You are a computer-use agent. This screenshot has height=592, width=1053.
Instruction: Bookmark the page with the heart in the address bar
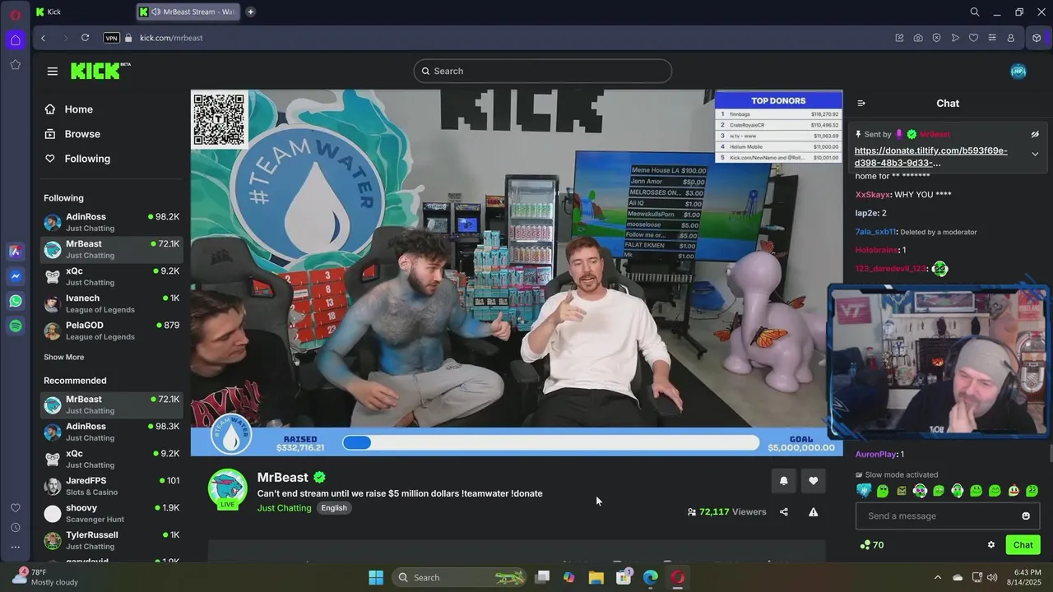click(973, 38)
